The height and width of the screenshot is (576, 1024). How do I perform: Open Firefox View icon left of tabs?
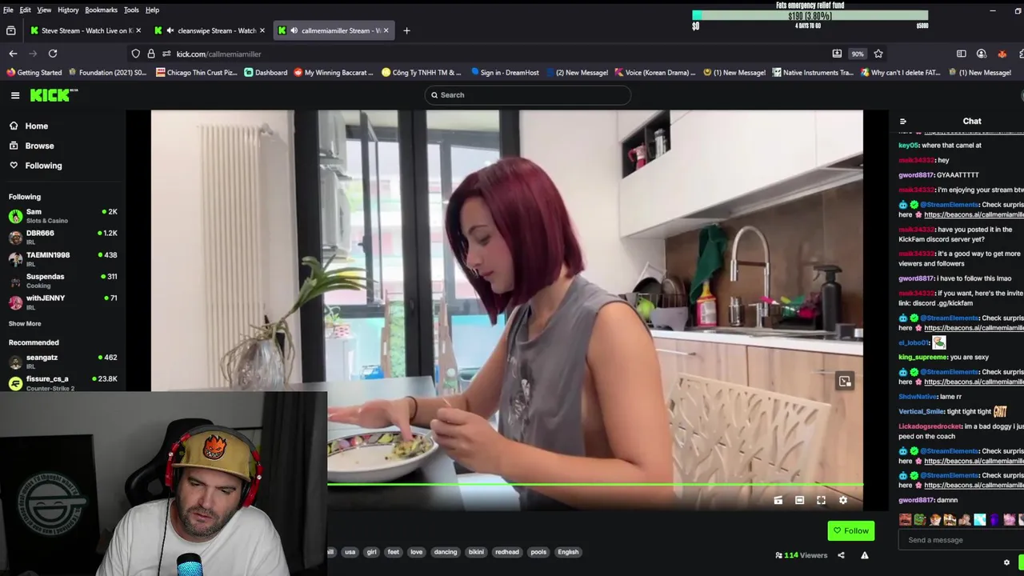pos(11,30)
